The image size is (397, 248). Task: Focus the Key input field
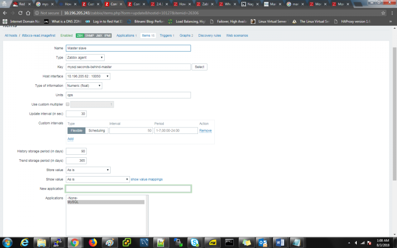click(x=128, y=67)
